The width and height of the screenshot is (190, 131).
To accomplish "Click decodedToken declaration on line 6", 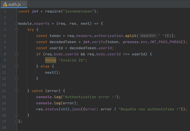I will tap(63, 42).
